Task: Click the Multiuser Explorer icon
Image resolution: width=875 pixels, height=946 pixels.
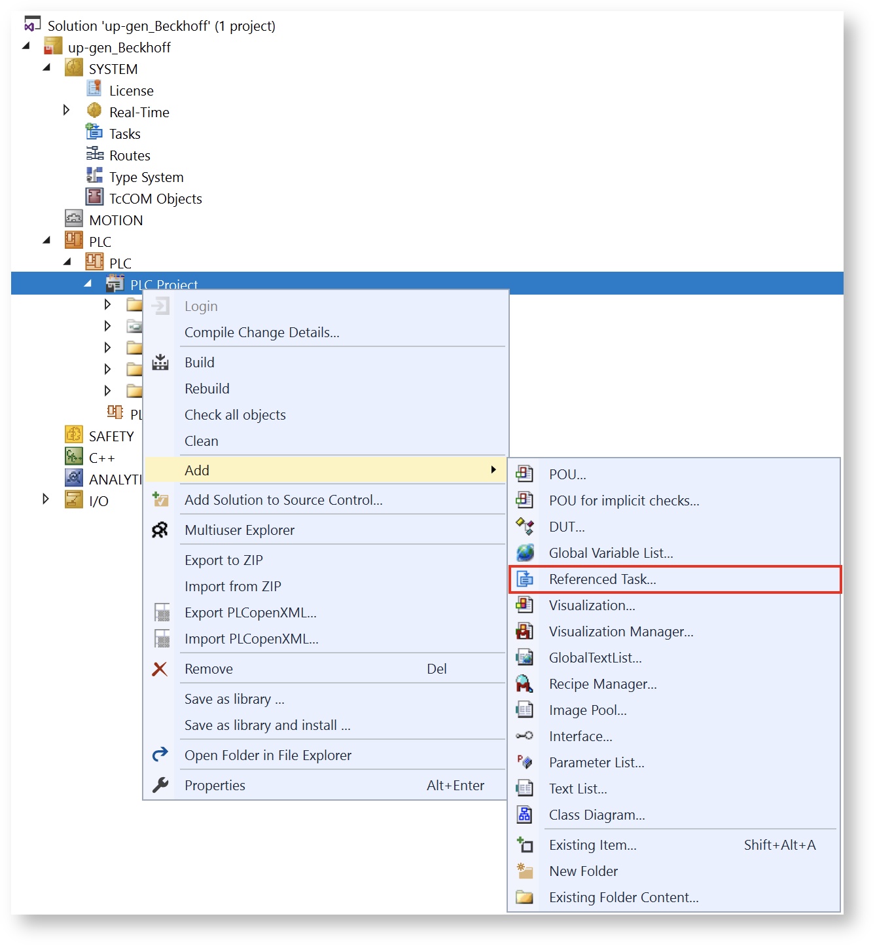Action: click(x=160, y=530)
